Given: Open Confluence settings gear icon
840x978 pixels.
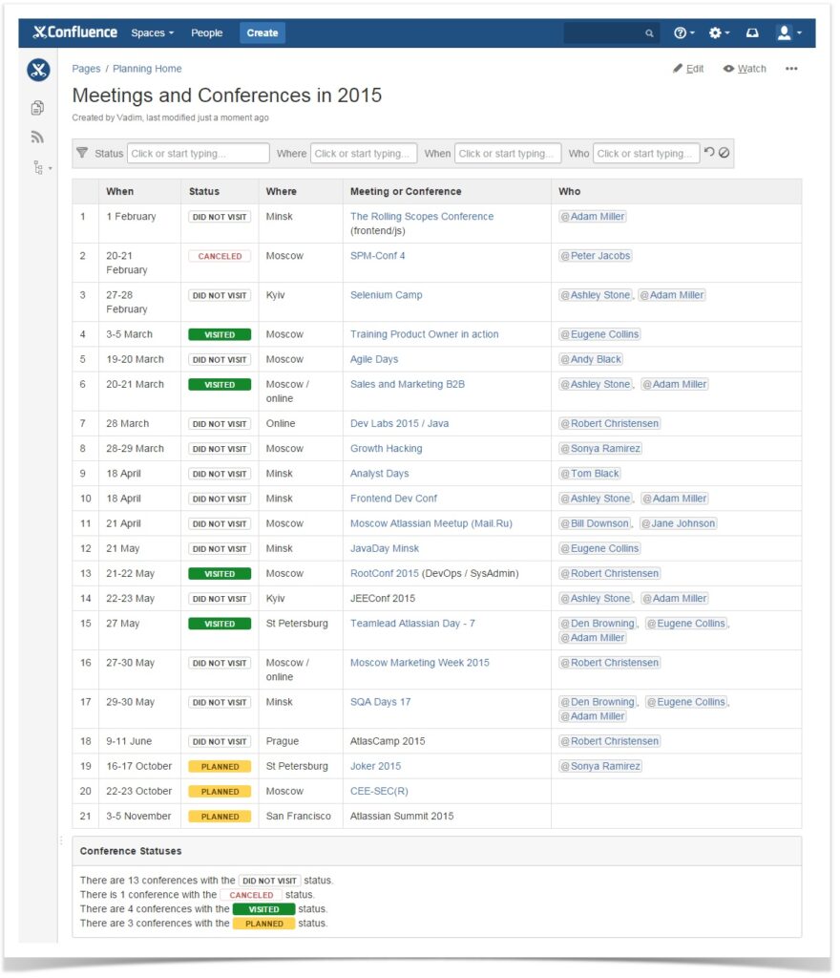Looking at the screenshot, I should click(x=714, y=32).
